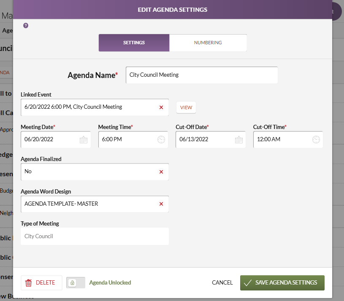
Task: Click into the Agenda Name field
Action: click(x=202, y=75)
